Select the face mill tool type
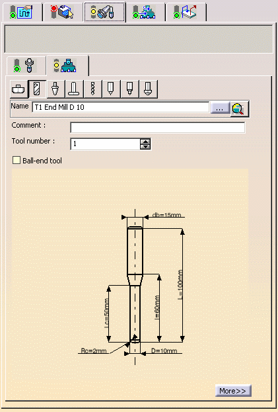This screenshot has height=412, width=278. pyautogui.click(x=18, y=89)
